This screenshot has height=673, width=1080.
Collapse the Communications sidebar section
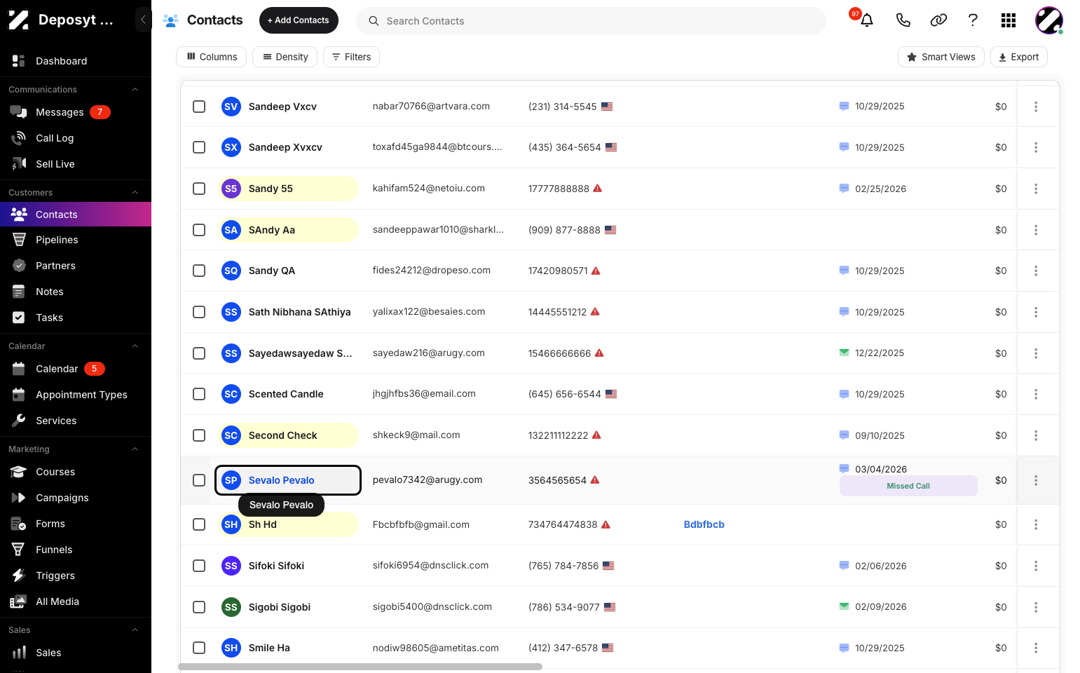tap(135, 90)
